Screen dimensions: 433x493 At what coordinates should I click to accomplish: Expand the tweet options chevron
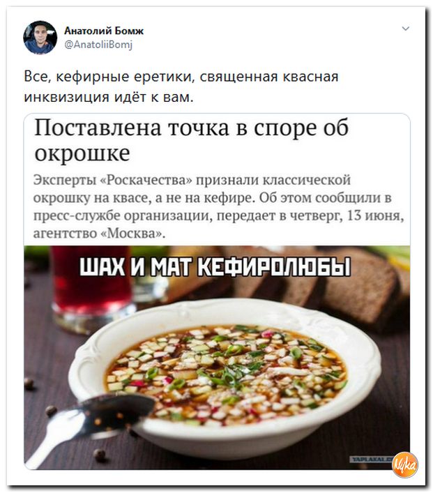[406, 29]
